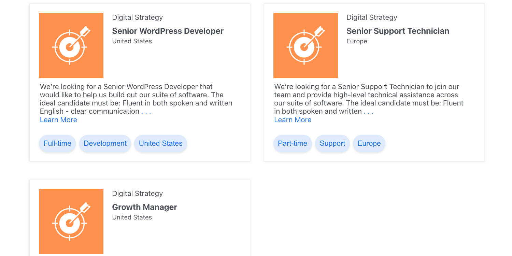Select the United States tag pill
512x256 pixels.
click(x=160, y=143)
